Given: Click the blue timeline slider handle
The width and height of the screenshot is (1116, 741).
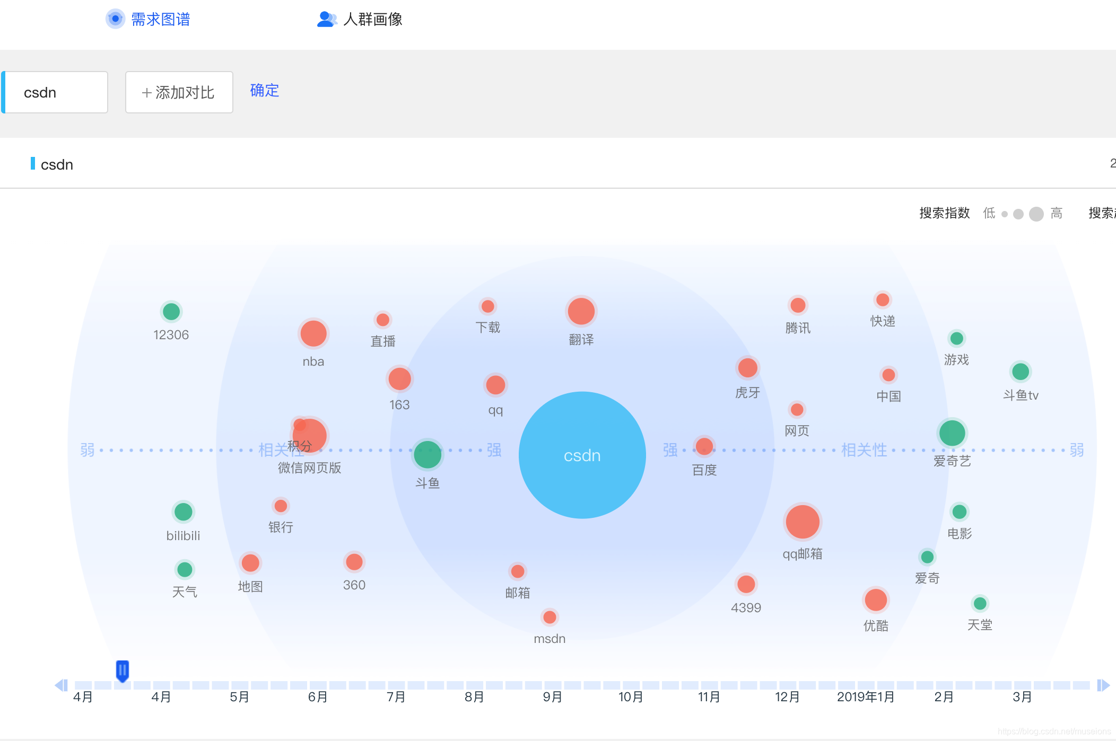Looking at the screenshot, I should point(123,671).
